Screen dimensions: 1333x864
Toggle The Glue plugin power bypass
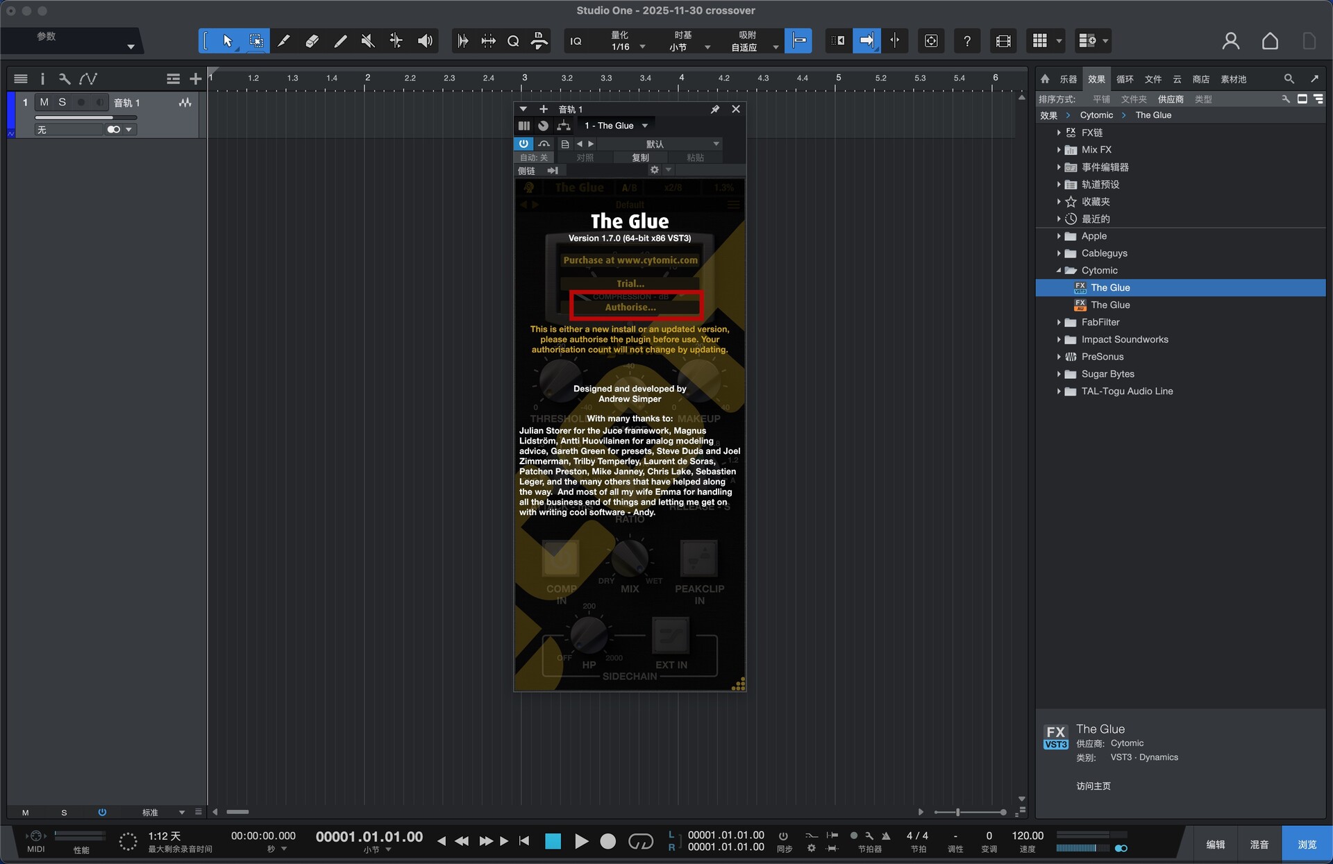(523, 144)
